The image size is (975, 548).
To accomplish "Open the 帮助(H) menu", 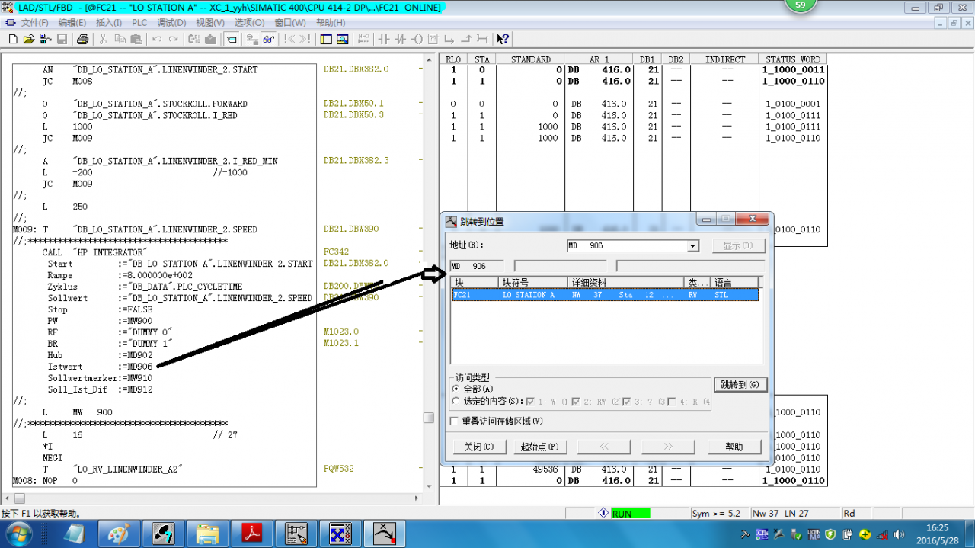I will pyautogui.click(x=330, y=23).
